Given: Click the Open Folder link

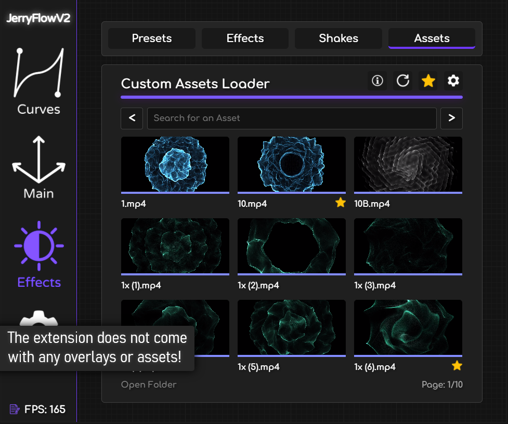Looking at the screenshot, I should point(149,385).
